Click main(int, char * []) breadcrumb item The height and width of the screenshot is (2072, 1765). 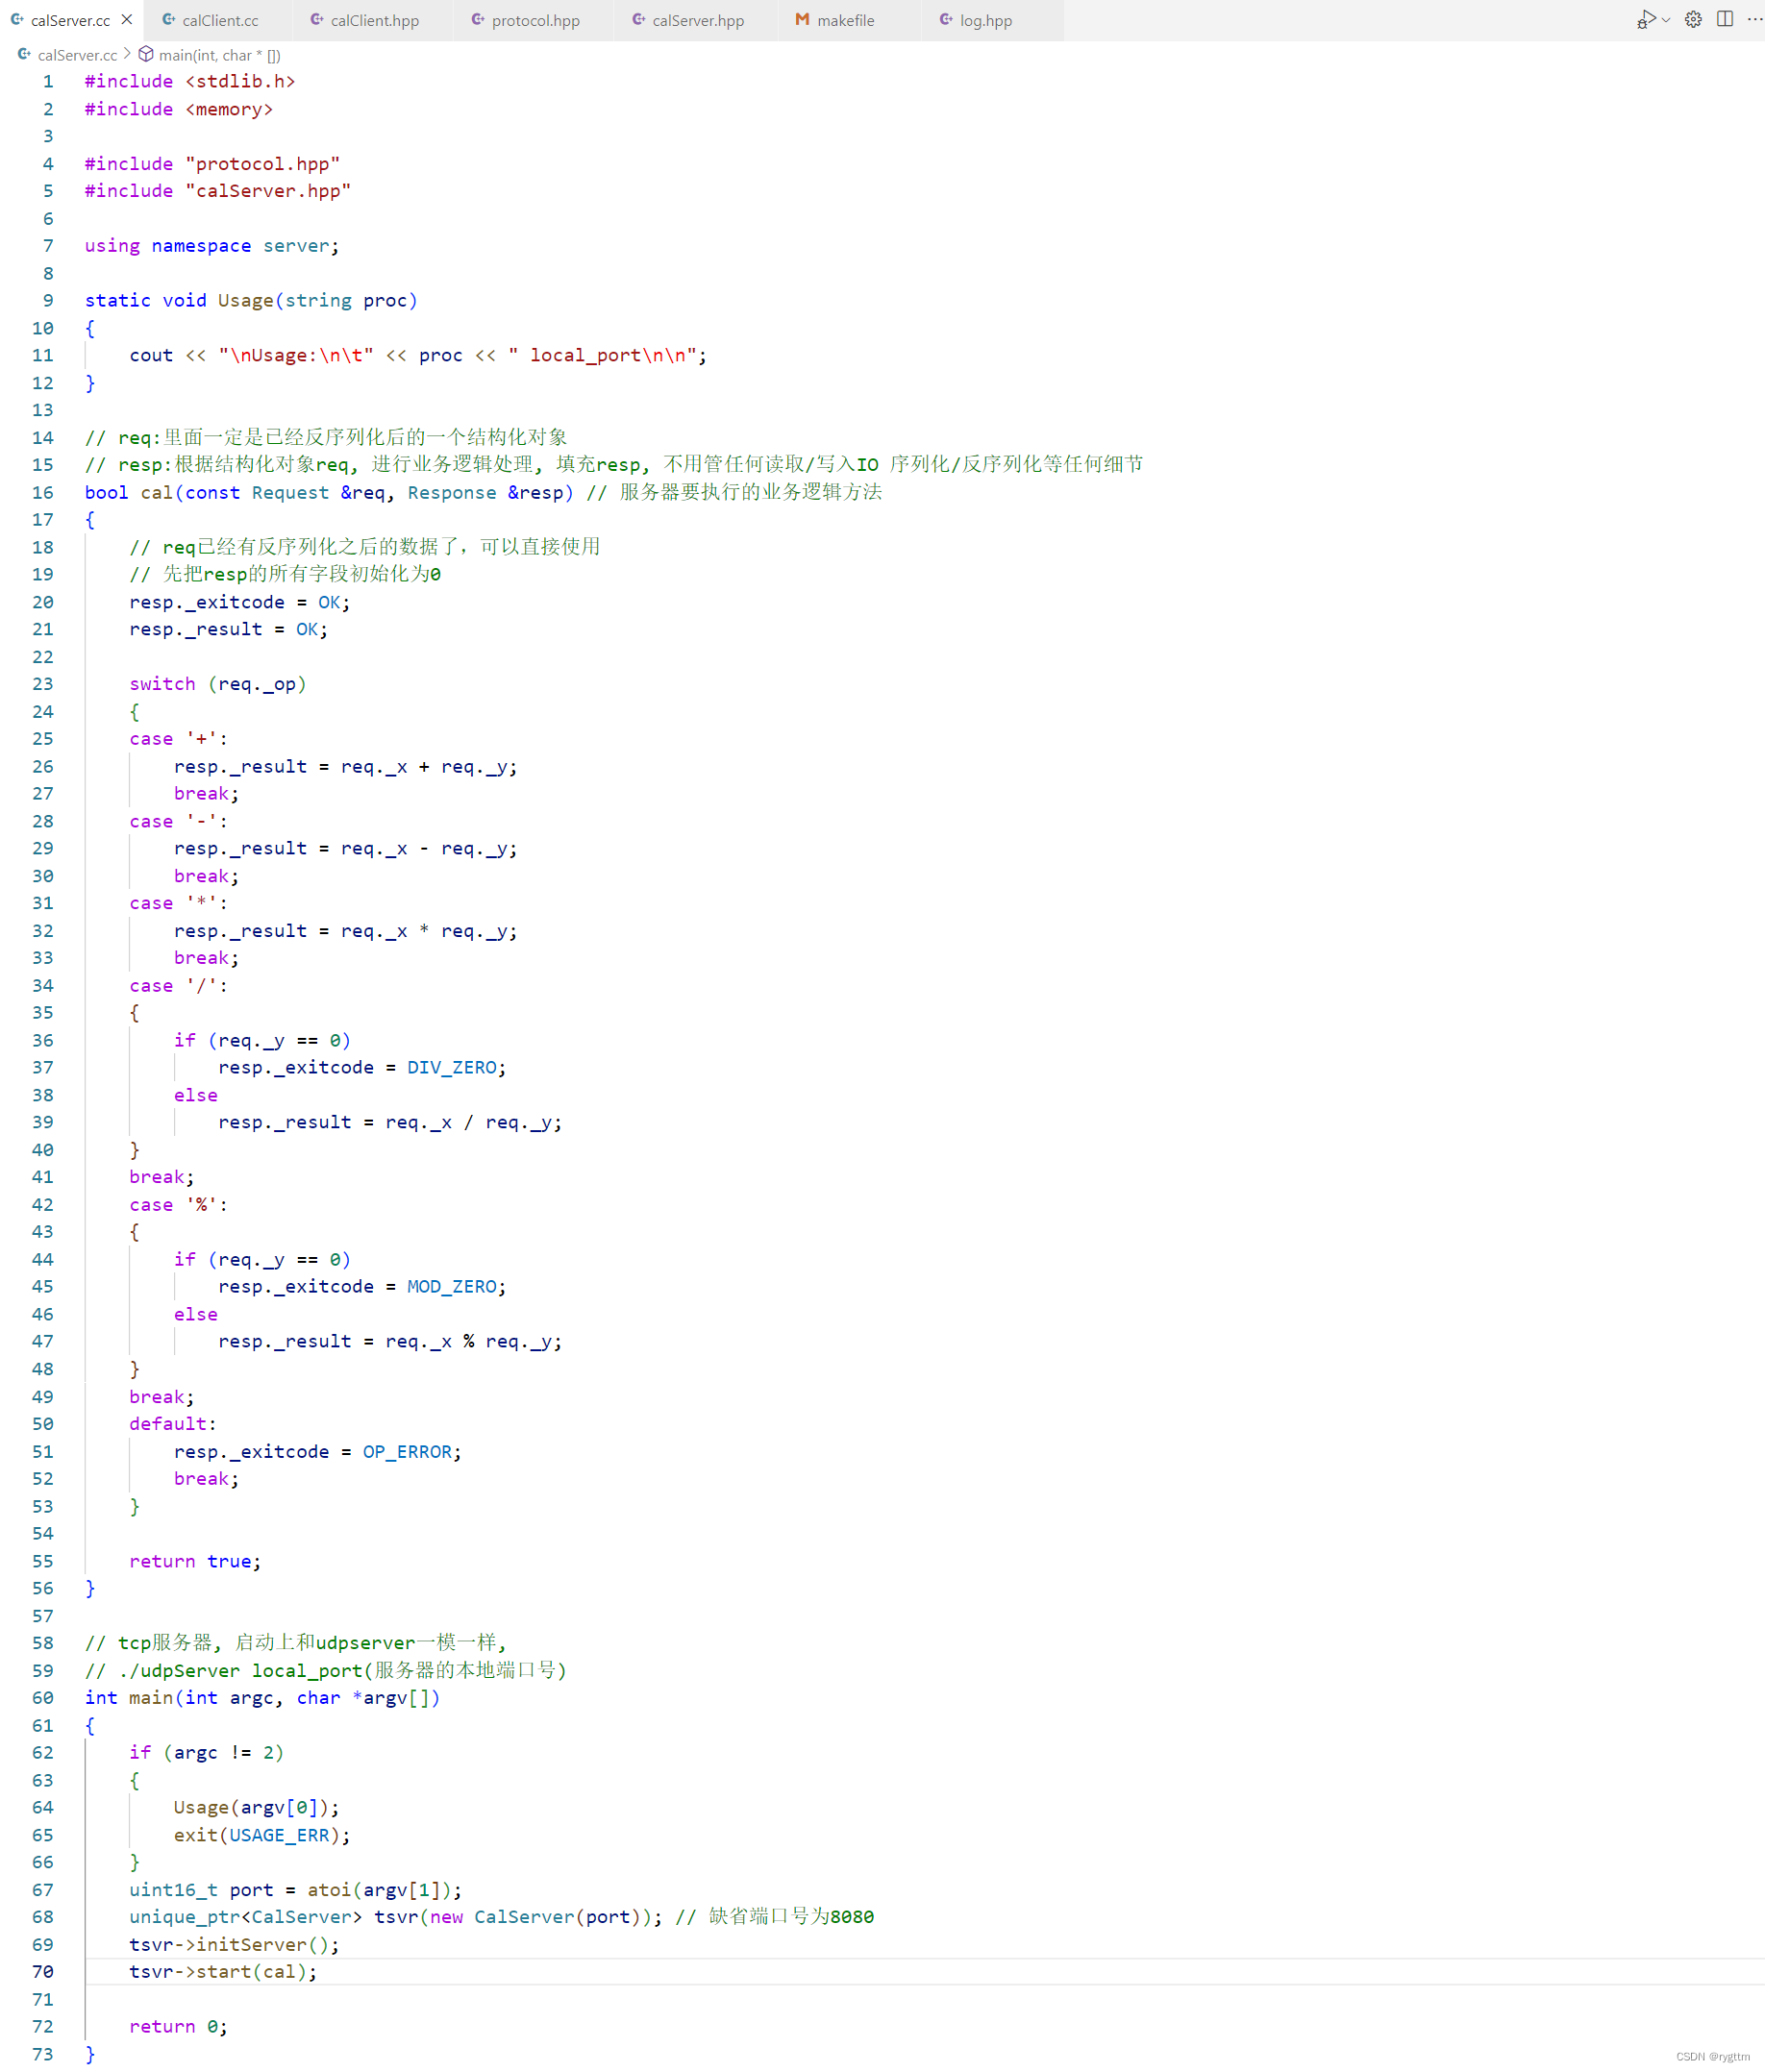(219, 55)
